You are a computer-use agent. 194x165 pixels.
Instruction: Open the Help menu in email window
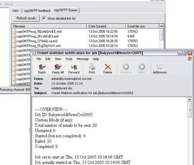96,59
